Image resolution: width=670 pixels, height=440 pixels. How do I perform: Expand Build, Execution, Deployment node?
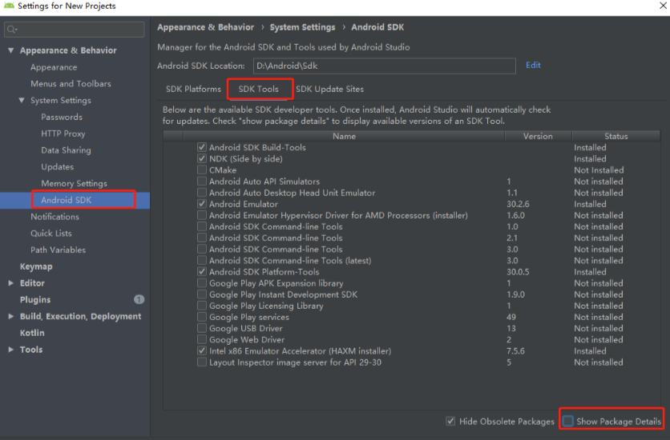pos(11,316)
